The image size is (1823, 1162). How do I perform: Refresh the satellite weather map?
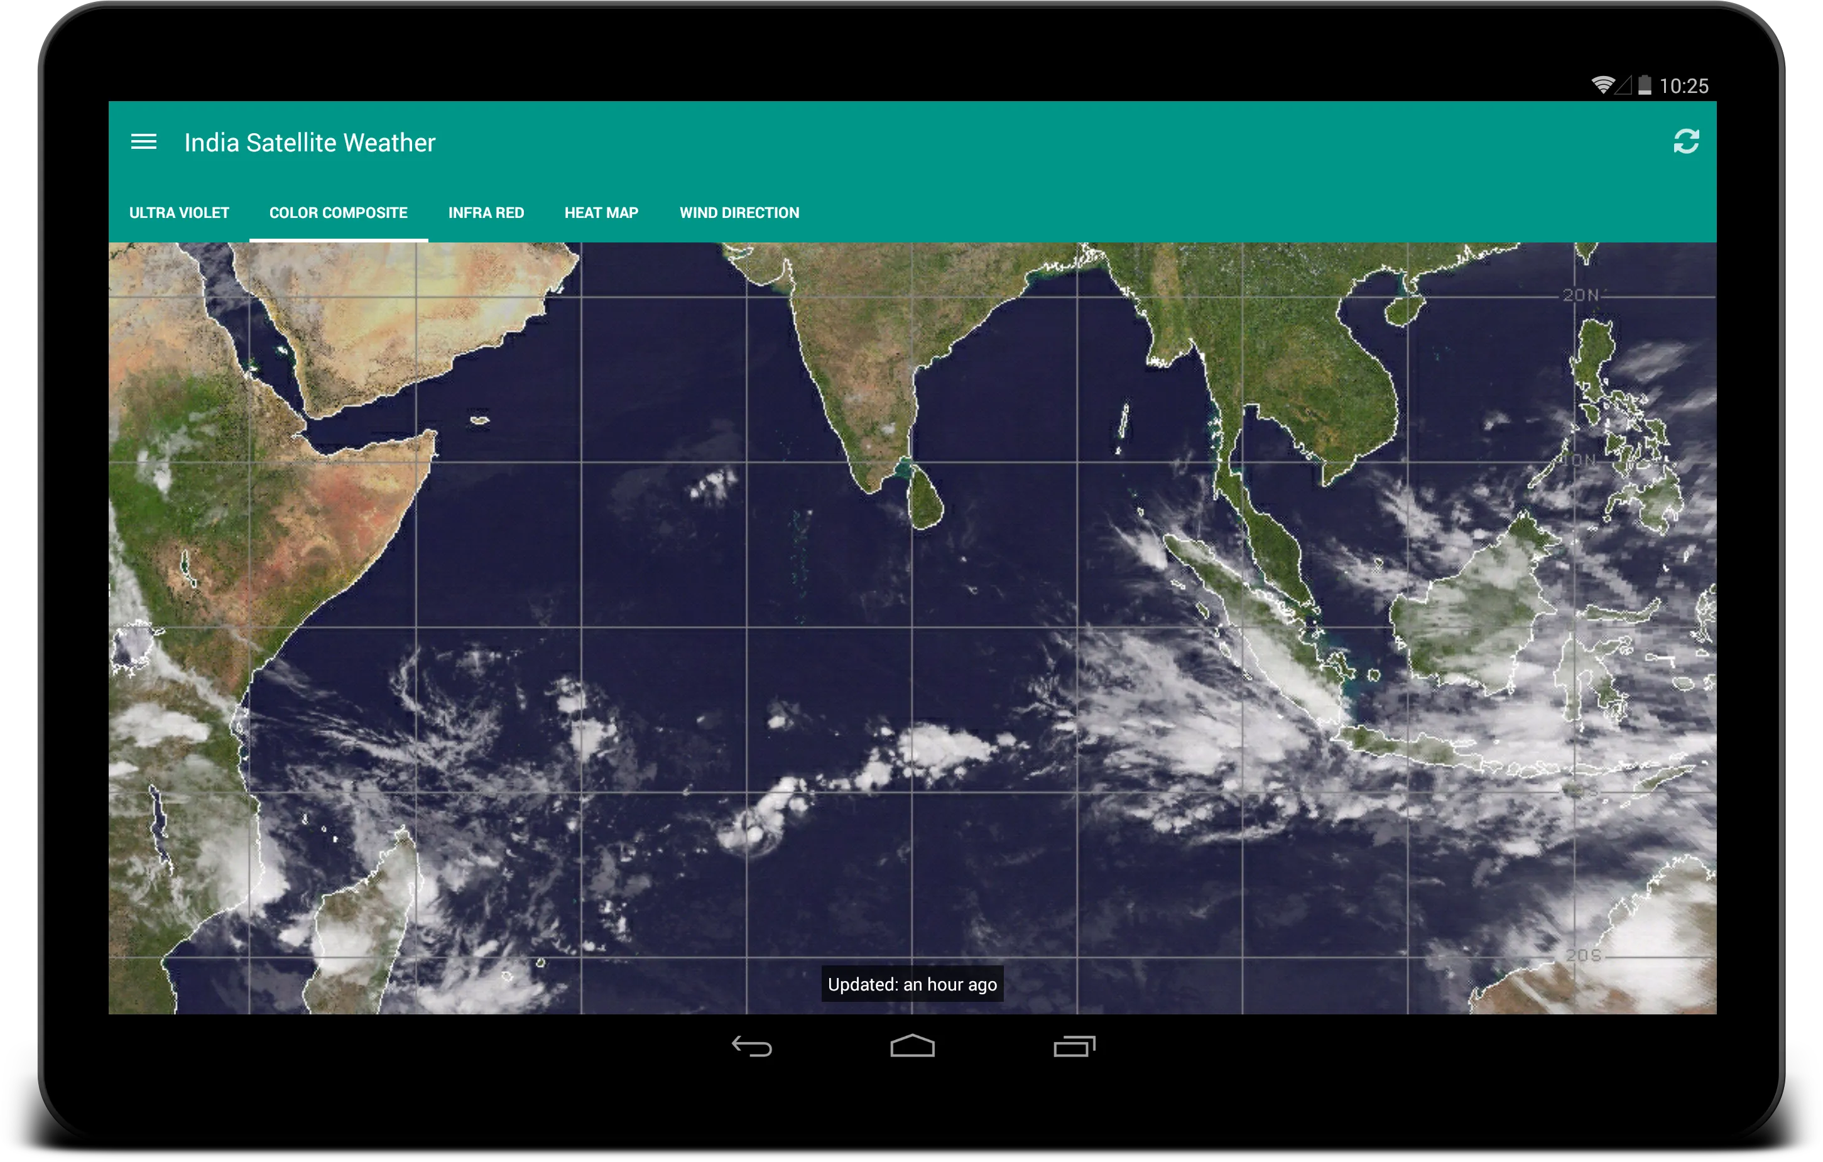(x=1685, y=142)
